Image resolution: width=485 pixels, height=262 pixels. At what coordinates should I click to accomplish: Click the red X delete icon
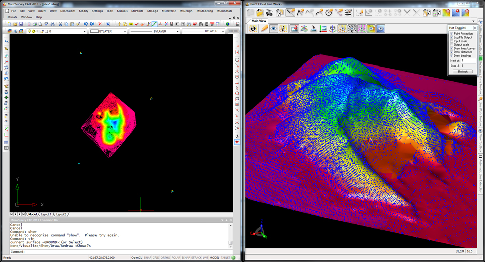click(99, 24)
